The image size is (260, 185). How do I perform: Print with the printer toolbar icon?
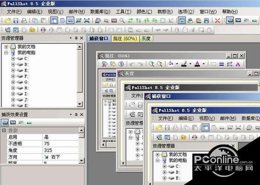(24, 20)
